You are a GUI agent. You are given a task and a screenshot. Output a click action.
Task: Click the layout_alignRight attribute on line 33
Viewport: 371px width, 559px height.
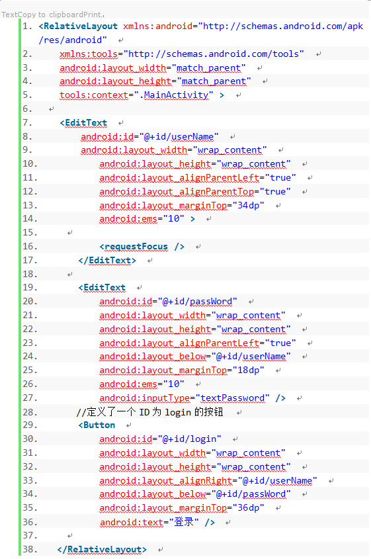(166, 481)
